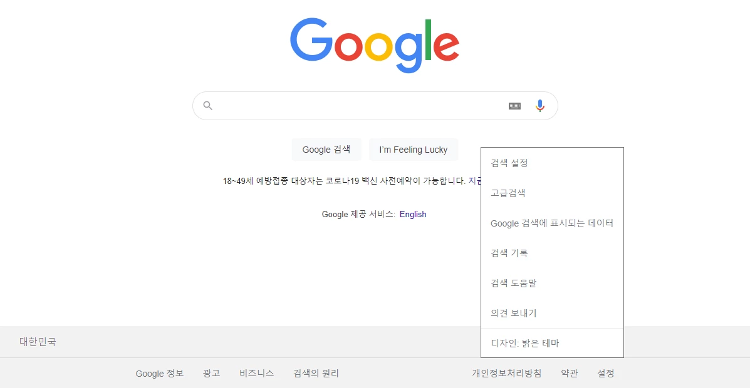Screen dimensions: 750x388
Task: Select 고급검색 in the dropdown menu
Action: [506, 193]
